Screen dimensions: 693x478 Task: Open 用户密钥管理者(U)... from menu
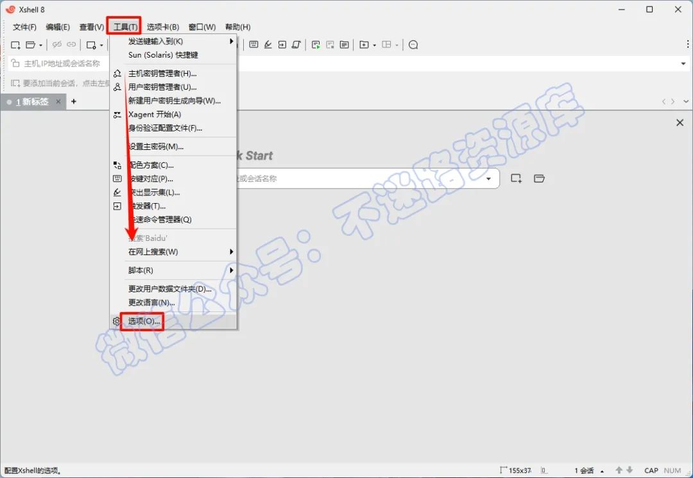coord(173,87)
